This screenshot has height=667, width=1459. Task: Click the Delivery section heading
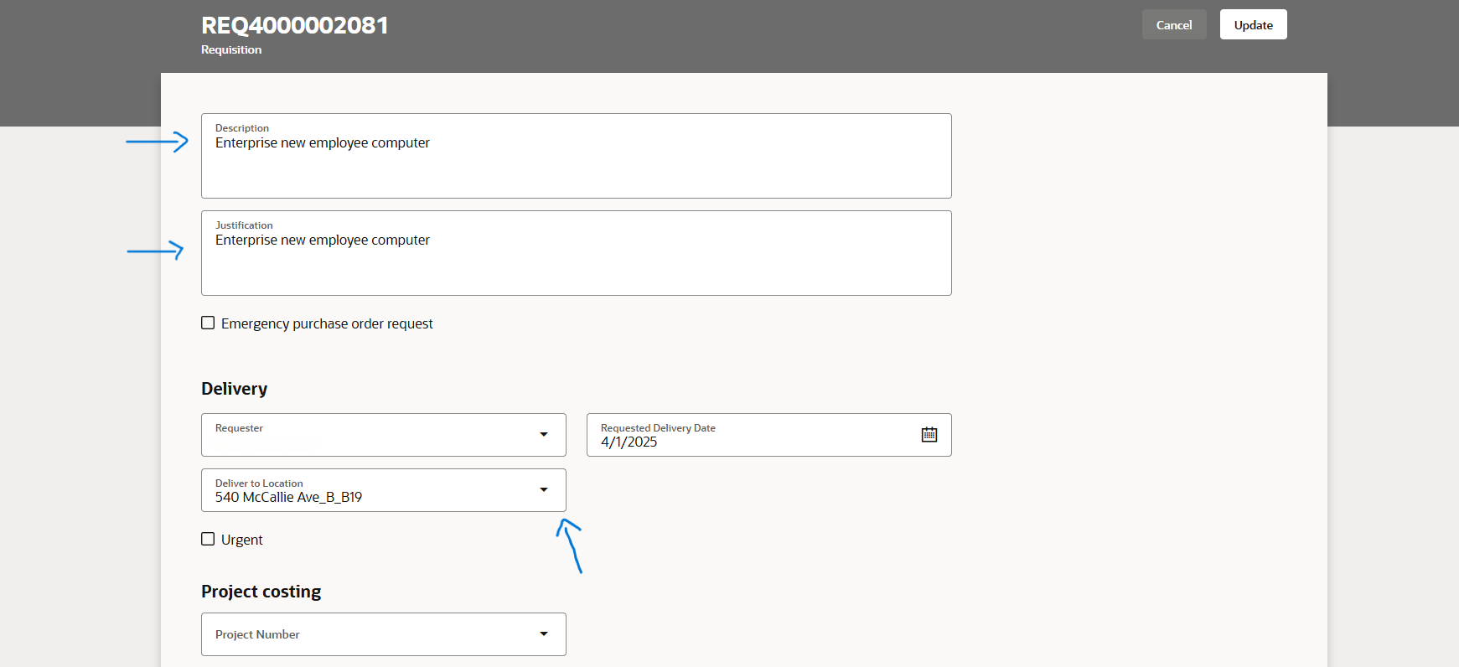(x=234, y=389)
